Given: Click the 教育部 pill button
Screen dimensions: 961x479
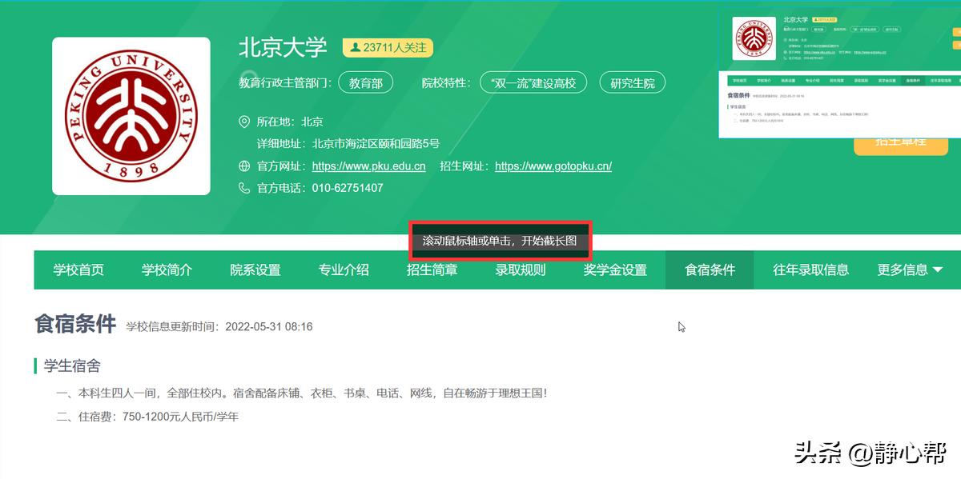Looking at the screenshot, I should [x=366, y=82].
